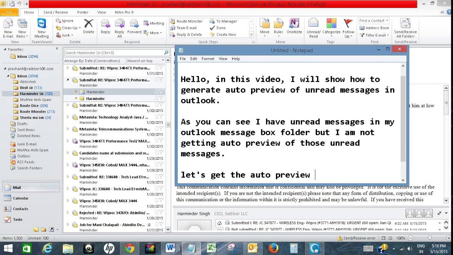453x255 pixels.
Task: Click the search magnifier in the message list
Action: click(166, 53)
